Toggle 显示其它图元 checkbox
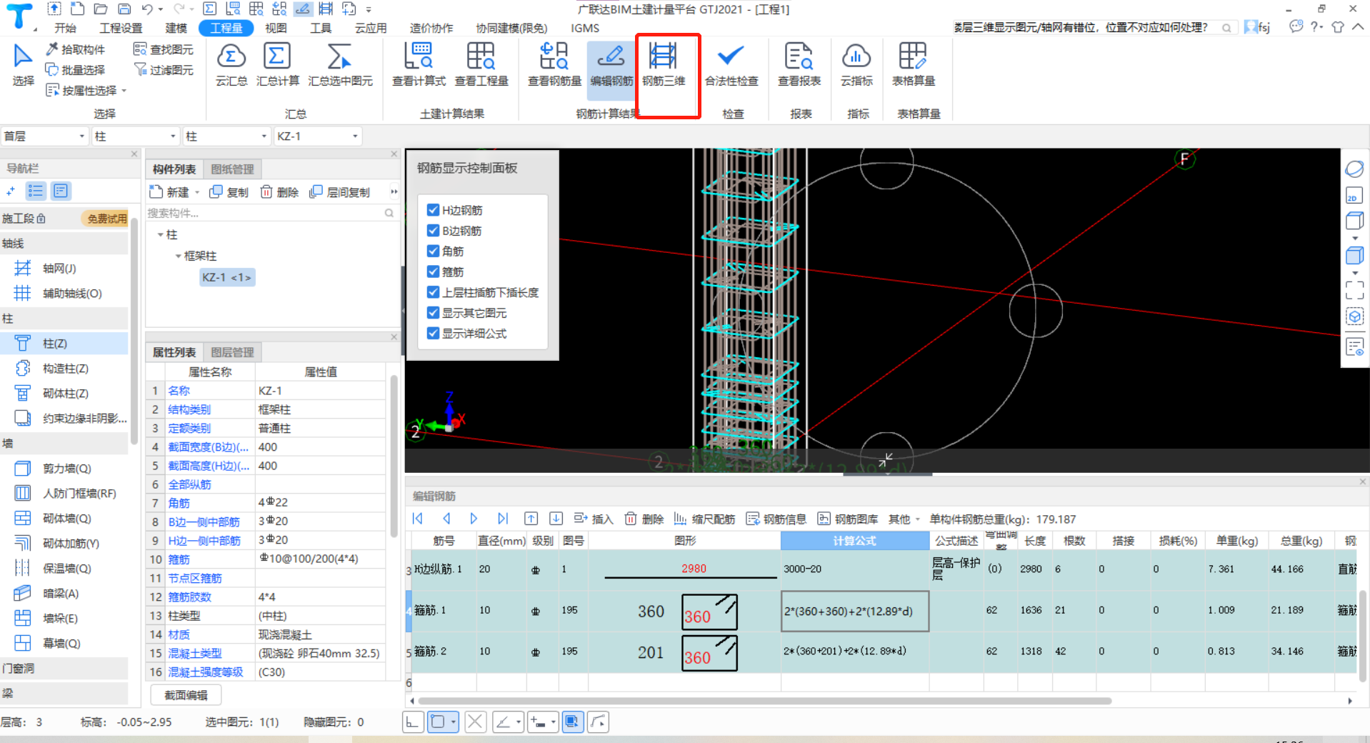Image resolution: width=1370 pixels, height=743 pixels. click(x=433, y=313)
